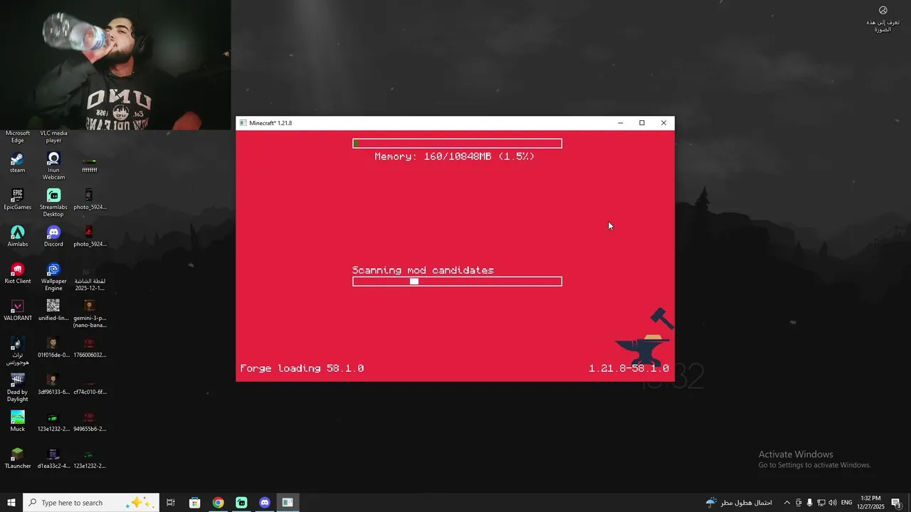Screen dimensions: 911x512
Task: Select the unified-lin... QR code file
Action: 53,311
